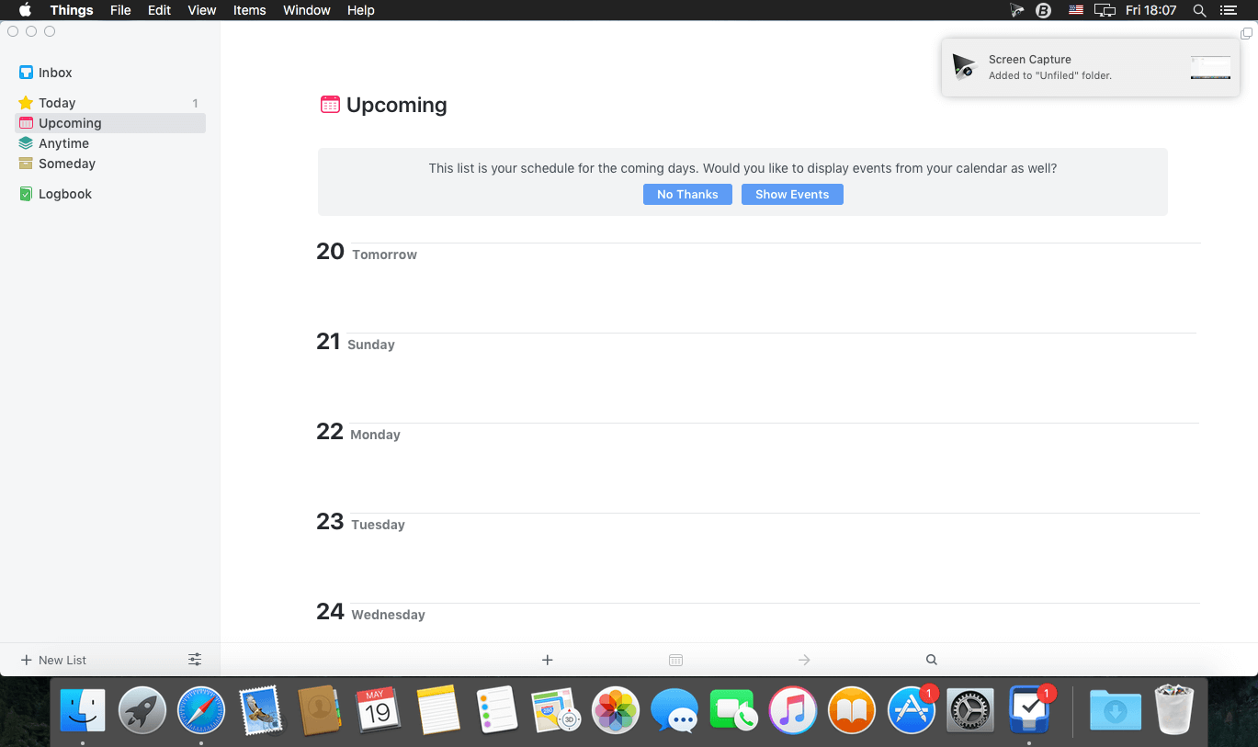The width and height of the screenshot is (1258, 747).
Task: Click the multi-window icon at top right
Action: [1246, 34]
